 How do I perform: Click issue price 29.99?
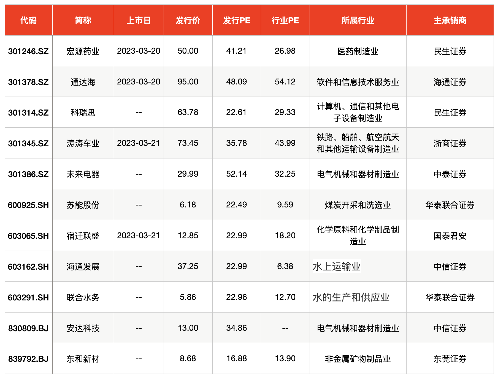coord(188,174)
